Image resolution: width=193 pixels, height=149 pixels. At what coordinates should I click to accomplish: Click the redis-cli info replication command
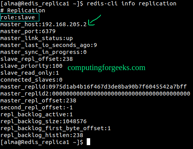[132, 3]
